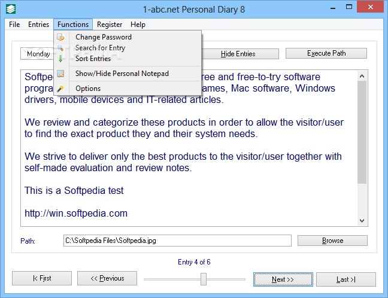Close the Personal Diary window
This screenshot has width=388, height=298.
(x=371, y=7)
